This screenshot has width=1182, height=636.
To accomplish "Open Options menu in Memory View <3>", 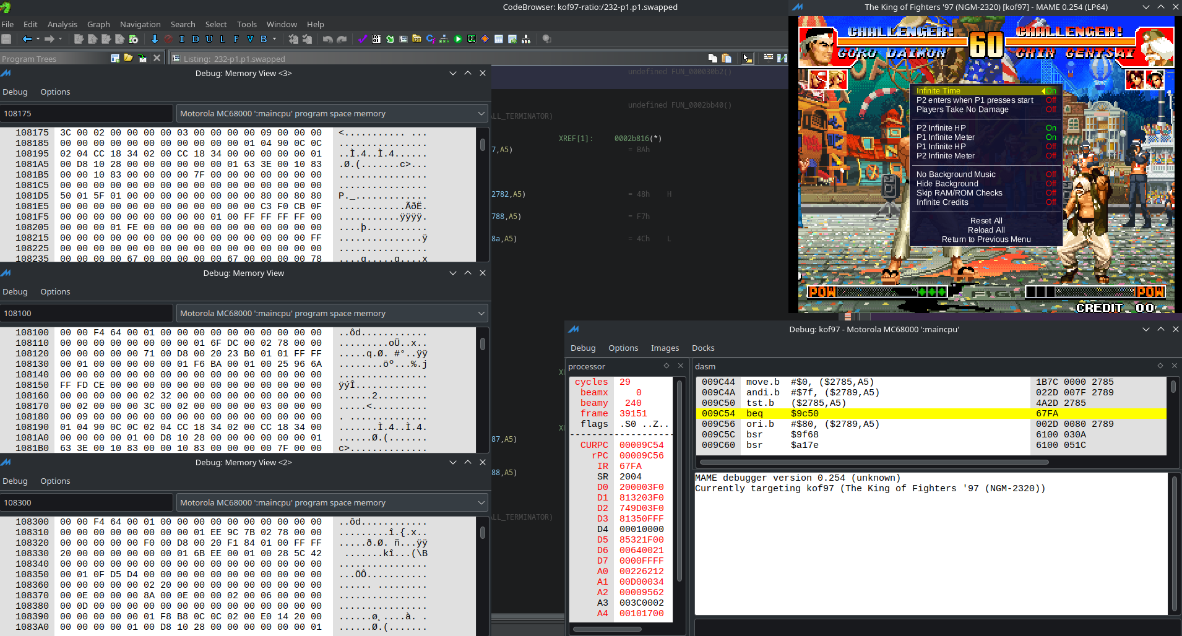I will click(55, 92).
